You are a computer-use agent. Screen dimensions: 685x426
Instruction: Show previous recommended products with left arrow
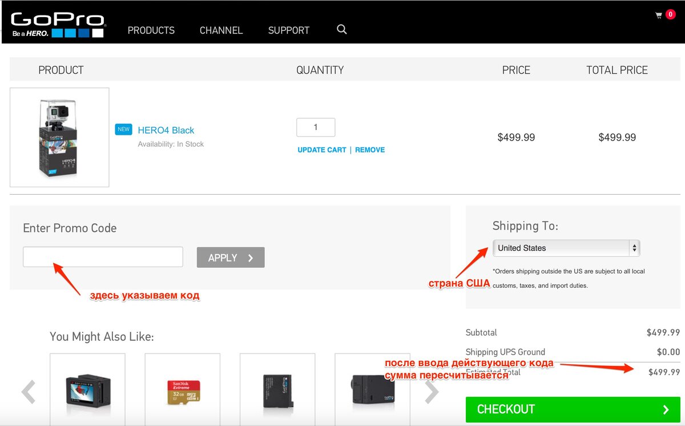[x=29, y=392]
